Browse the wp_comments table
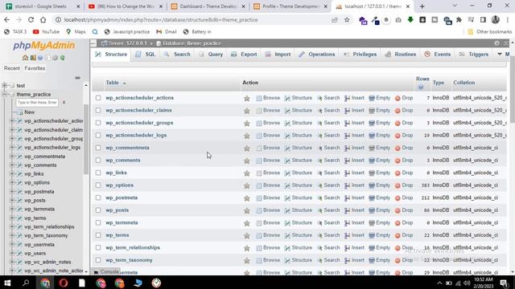Screen dimensions: 515x289 (268, 161)
